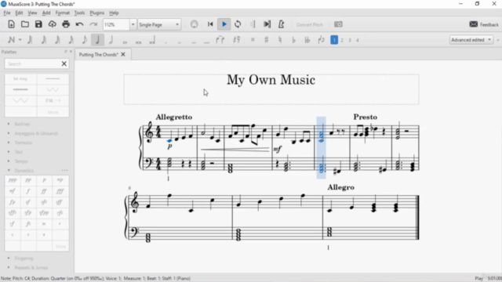Apply flat accidental
Screen dimensions: 502x282
pos(294,40)
